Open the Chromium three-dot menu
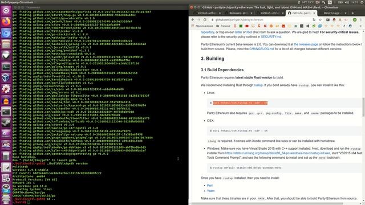Screen dimensions: 365x205 (x=361, y=20)
